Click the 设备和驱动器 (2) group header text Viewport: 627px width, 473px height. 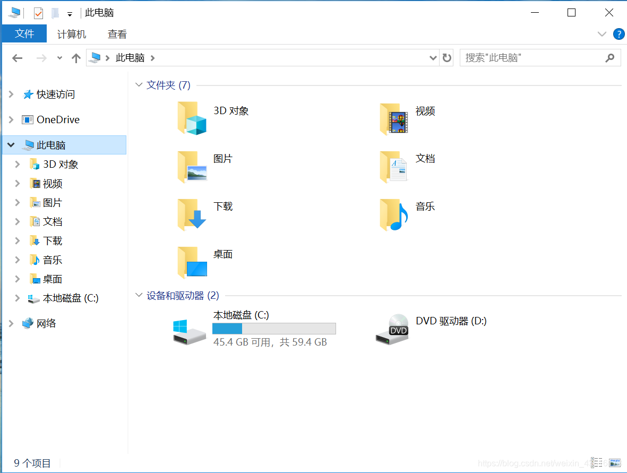183,296
